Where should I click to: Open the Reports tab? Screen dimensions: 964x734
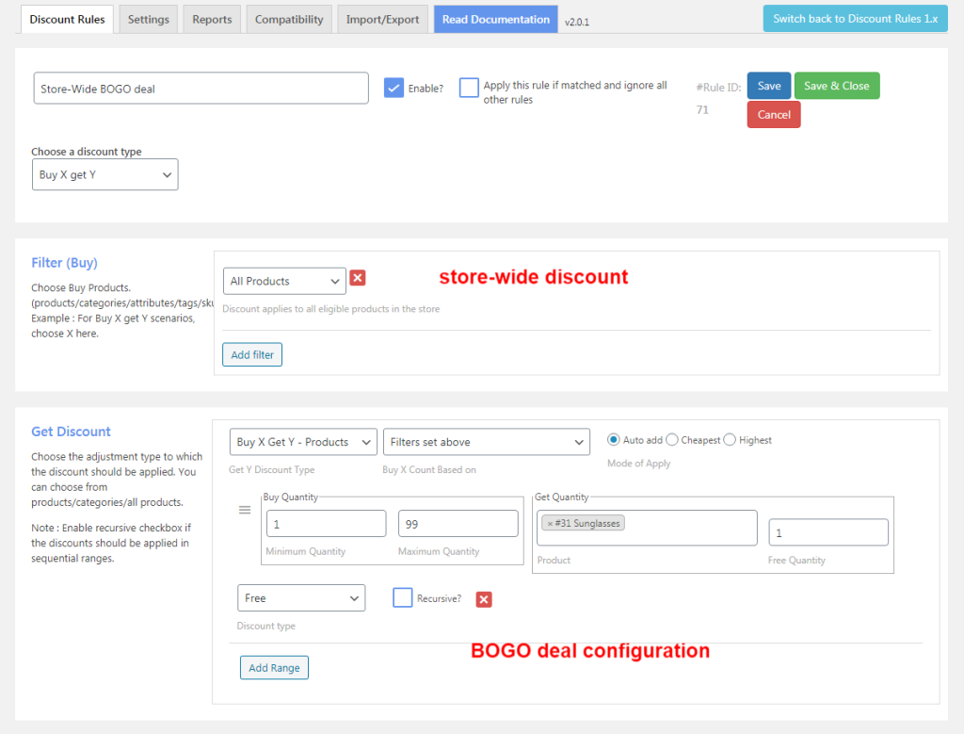tap(211, 18)
